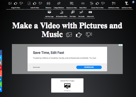Click the Video to Gif icon
136x97 pixels.
tap(90, 12)
